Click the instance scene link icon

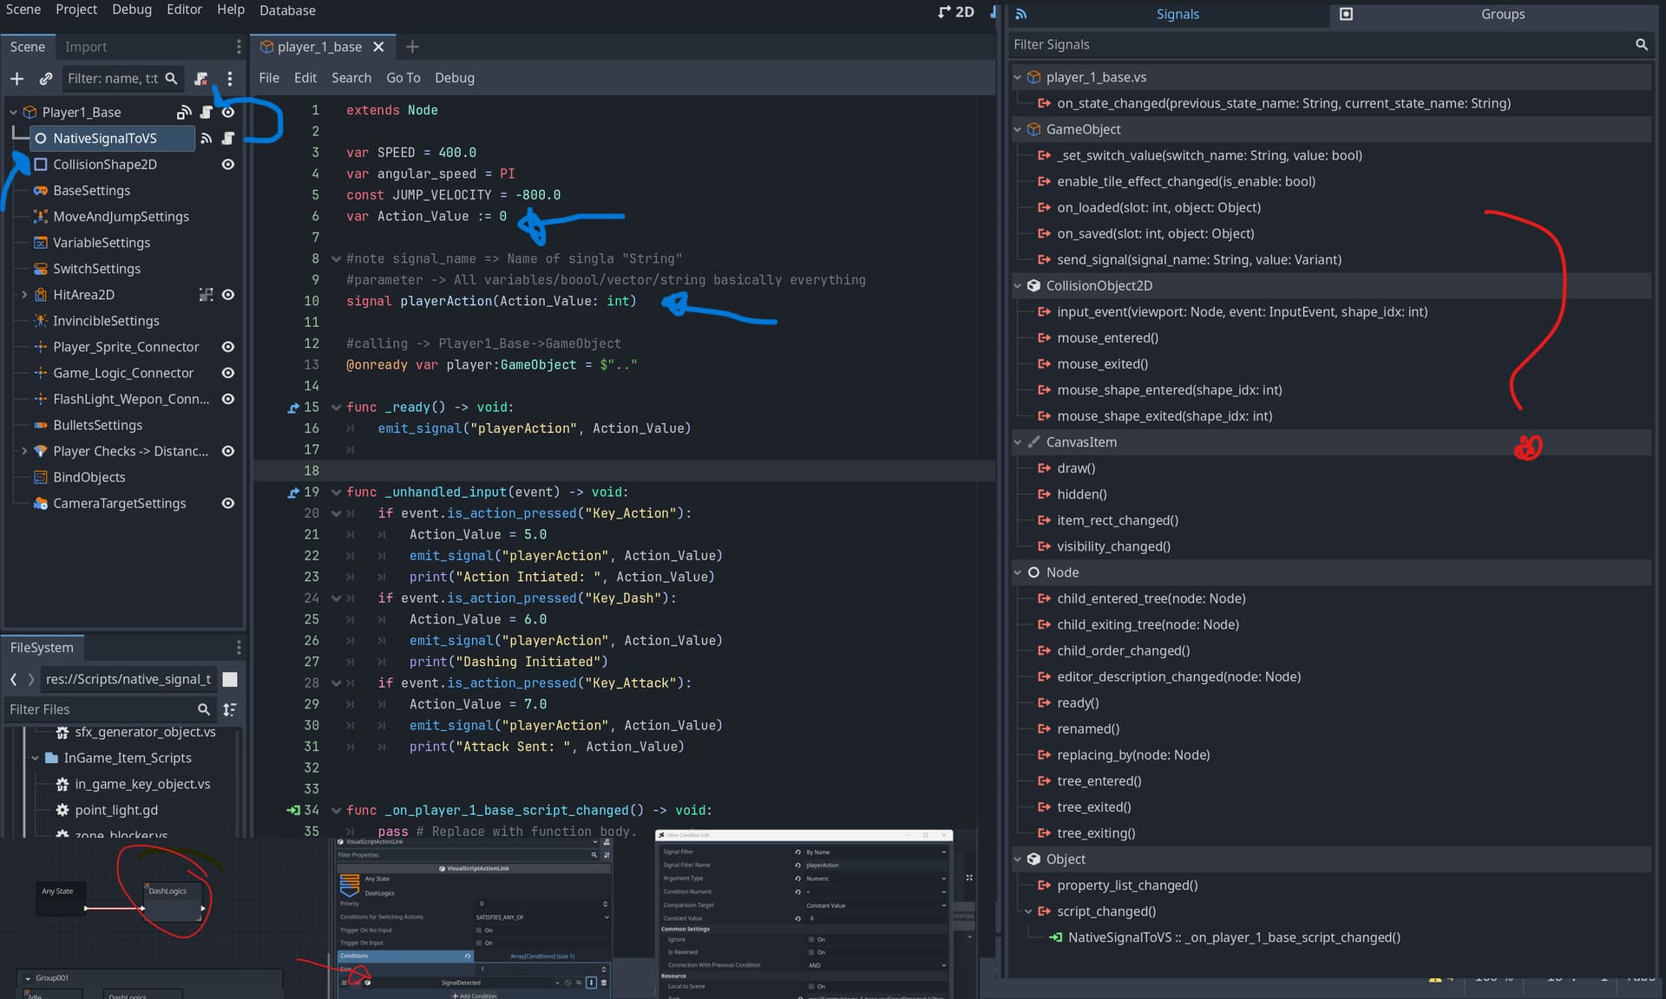(x=46, y=79)
